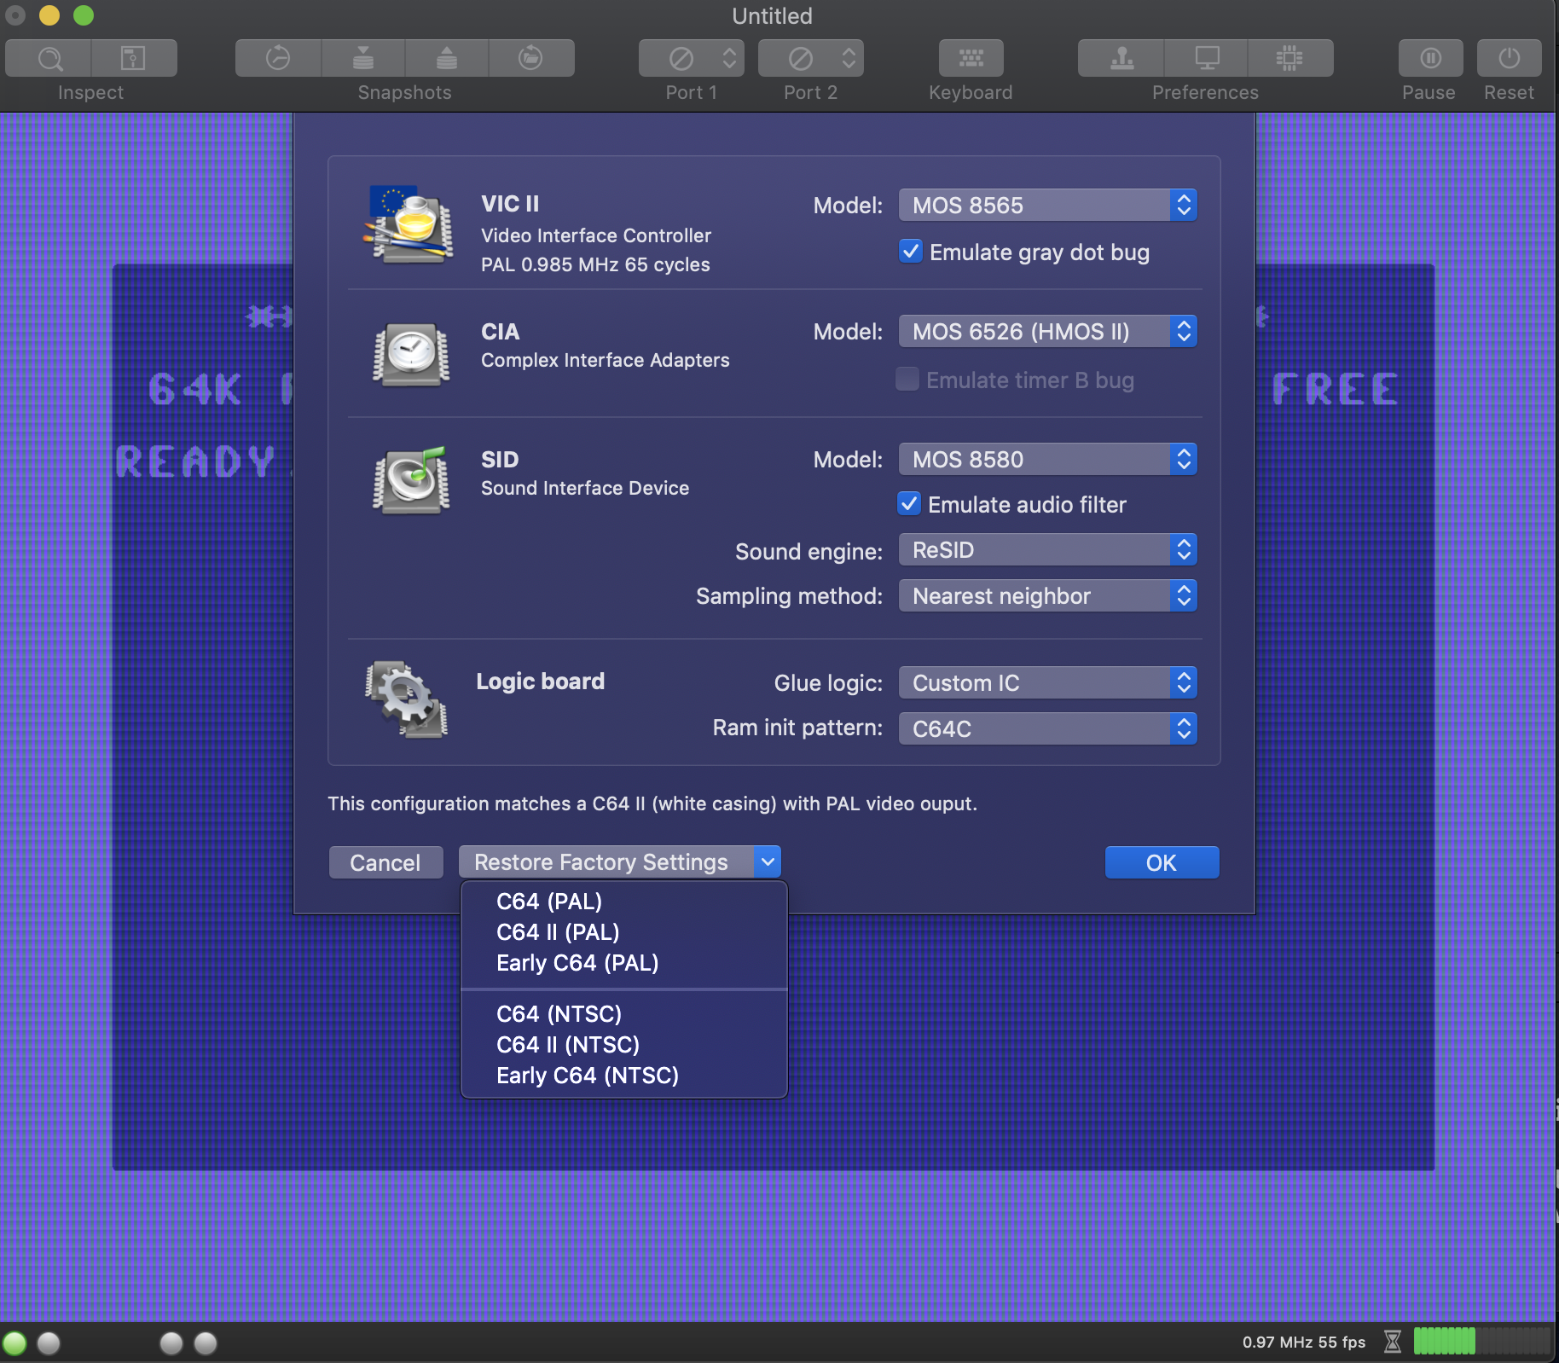Restore snapshot with upload-tray icon
Image resolution: width=1559 pixels, height=1363 pixels.
coord(447,58)
